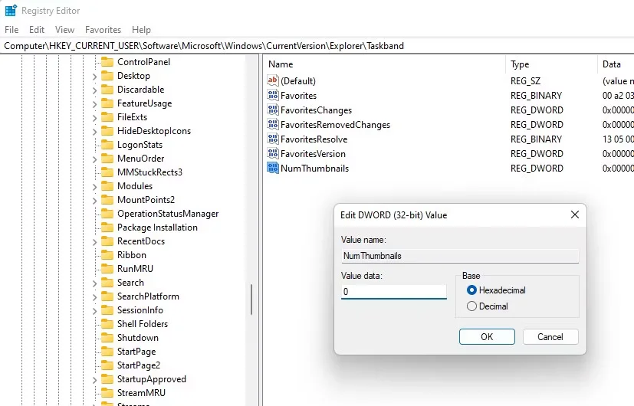Expand the Desktop key
This screenshot has height=406, width=634.
(94, 77)
